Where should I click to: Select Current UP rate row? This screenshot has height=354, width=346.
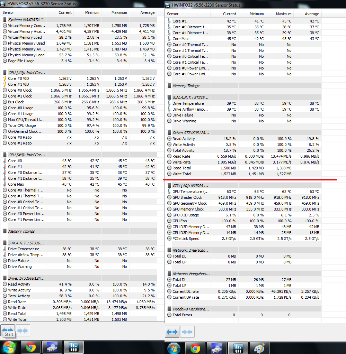click(x=243, y=297)
